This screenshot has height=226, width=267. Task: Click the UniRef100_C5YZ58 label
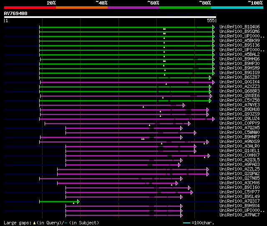[x=239, y=100]
